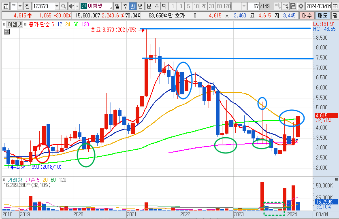The height and width of the screenshot is (219, 339).
Task: Open the dropdown next to speaker icon
Action: click(77, 6)
